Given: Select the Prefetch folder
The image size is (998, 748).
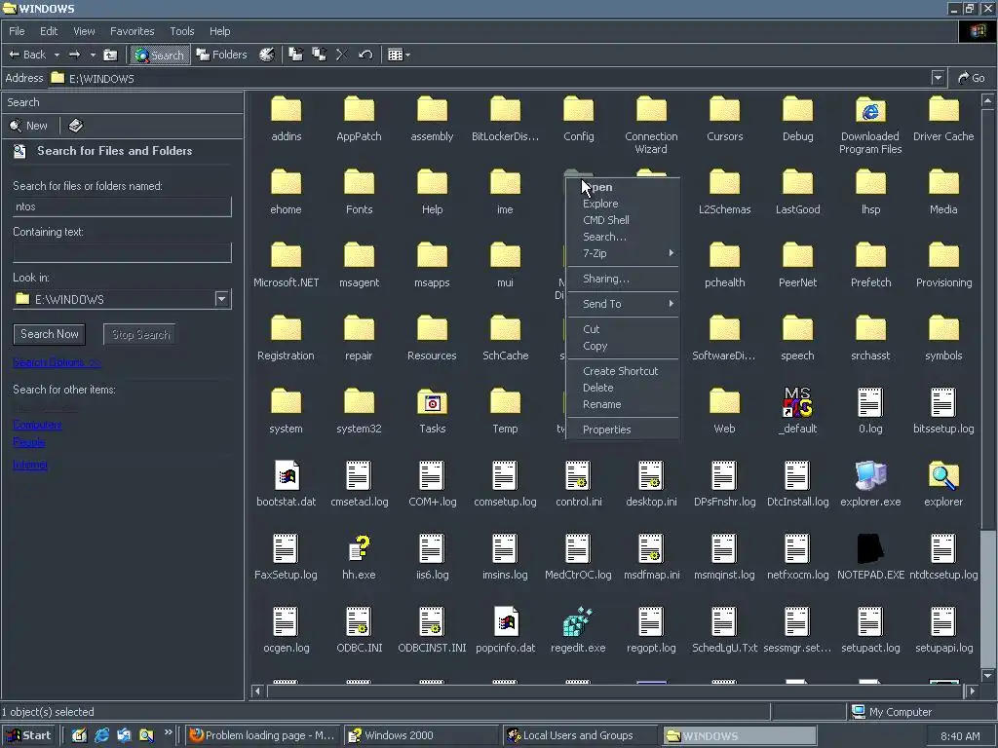Looking at the screenshot, I should 870,265.
